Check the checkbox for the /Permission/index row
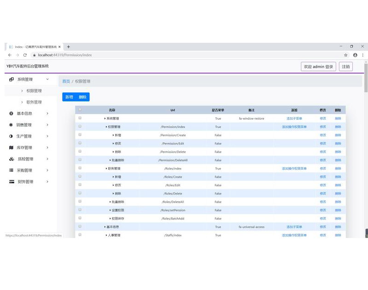368x290 pixels. tap(80, 127)
